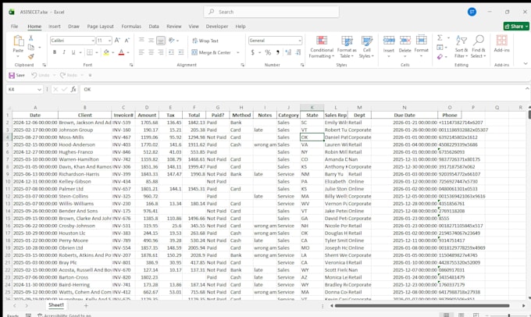Apply Accounting dollar format
Screen dimensions: 531x317
click(x=253, y=52)
